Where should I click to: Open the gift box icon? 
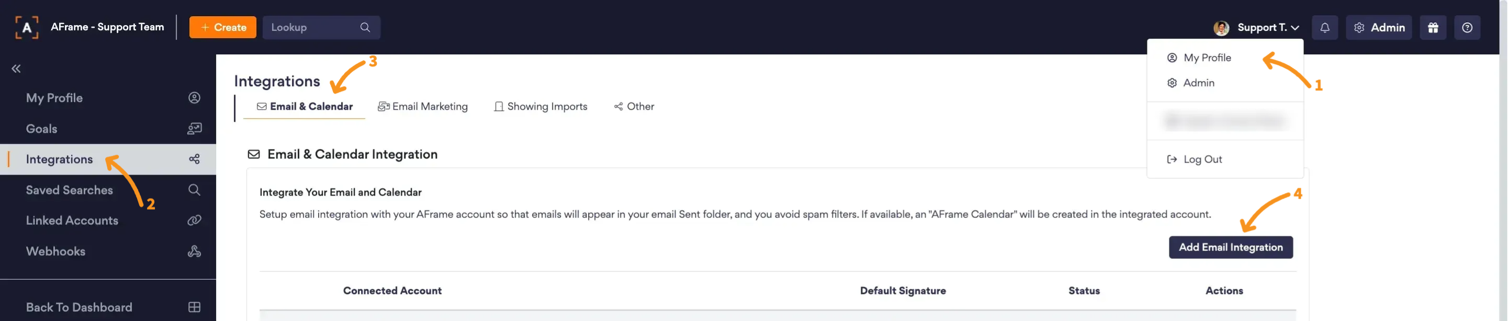1433,28
